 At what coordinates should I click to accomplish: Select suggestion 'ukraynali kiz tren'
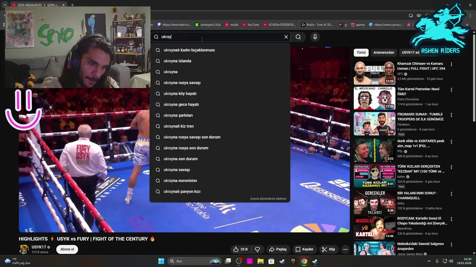(x=220, y=126)
